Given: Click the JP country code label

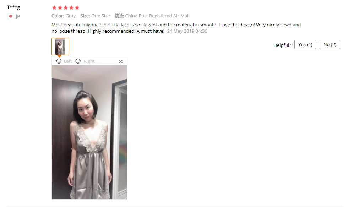Looking at the screenshot, I should (x=18, y=16).
